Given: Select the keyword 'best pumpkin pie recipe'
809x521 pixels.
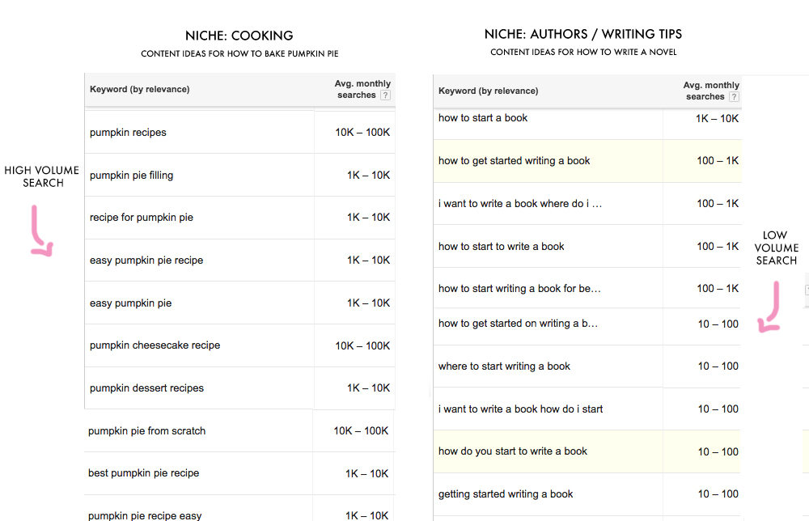Looking at the screenshot, I should (143, 473).
